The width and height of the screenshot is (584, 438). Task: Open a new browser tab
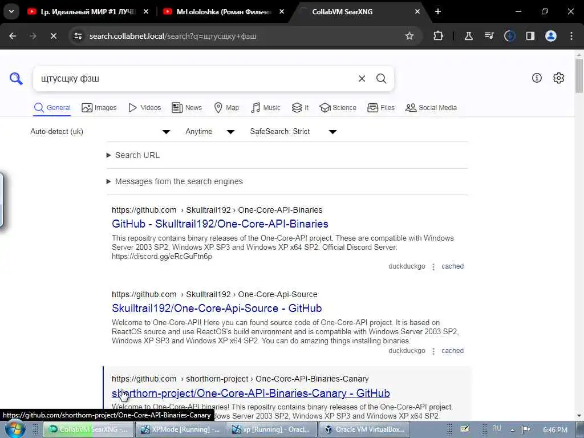(x=438, y=11)
